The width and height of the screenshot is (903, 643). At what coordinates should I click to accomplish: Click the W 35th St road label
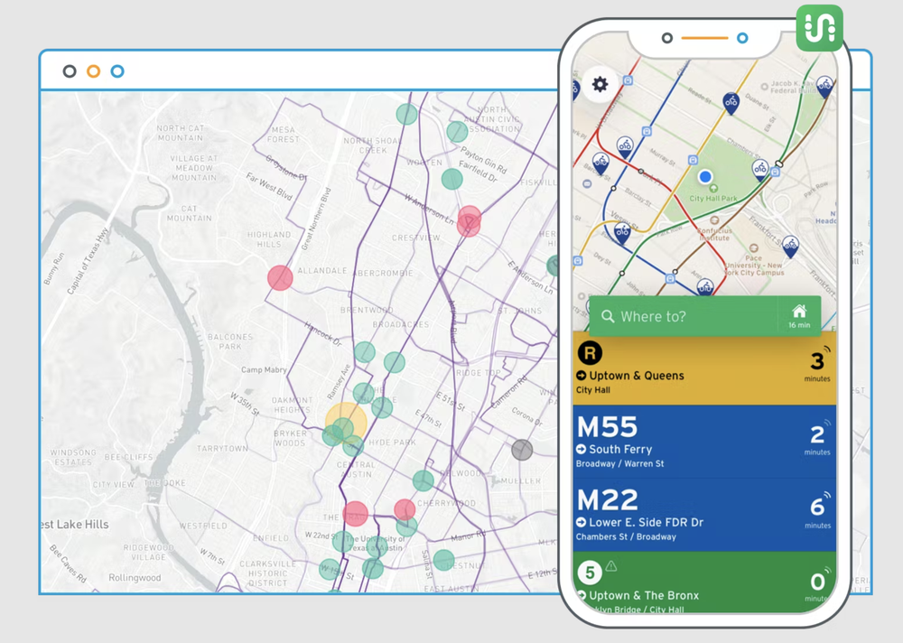click(245, 404)
